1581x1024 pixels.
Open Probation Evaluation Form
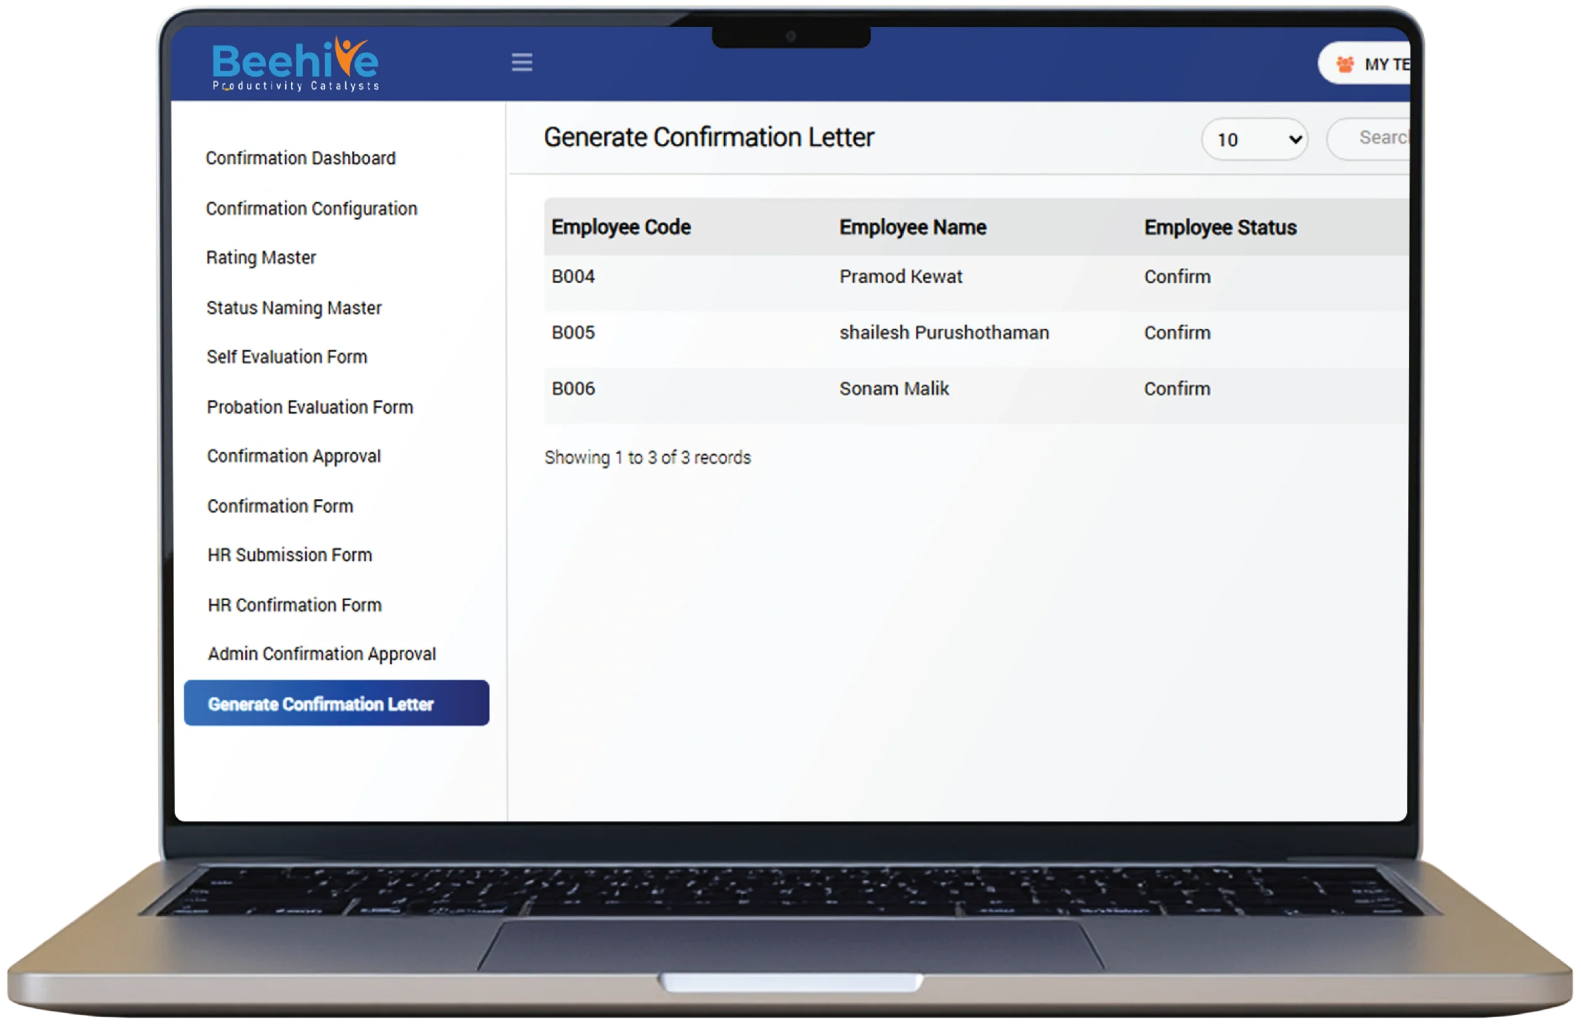[309, 406]
